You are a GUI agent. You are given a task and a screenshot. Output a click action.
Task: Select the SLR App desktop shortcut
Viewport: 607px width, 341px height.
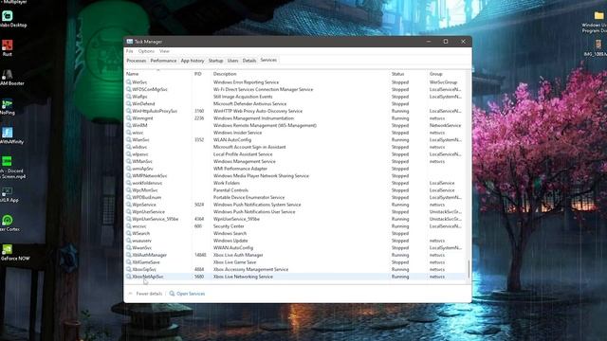point(9,194)
